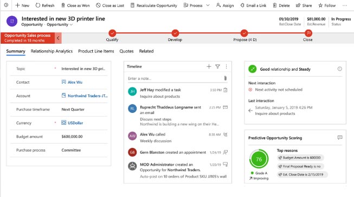Screen dimensions: 354x197
Task: Assign the opportunity to someone
Action: pyautogui.click(x=225, y=5)
